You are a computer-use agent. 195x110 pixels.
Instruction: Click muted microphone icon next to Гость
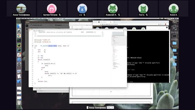pyautogui.click(x=147, y=15)
